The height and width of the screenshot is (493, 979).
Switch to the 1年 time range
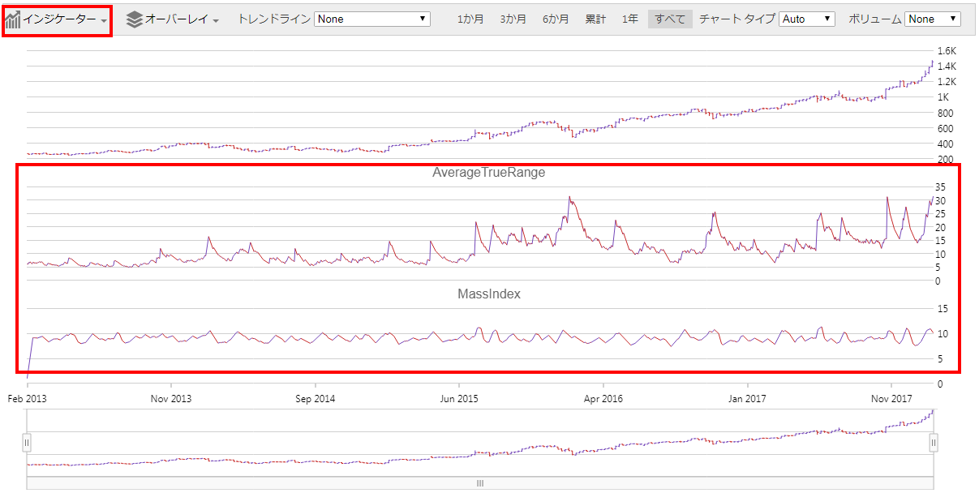coord(629,18)
